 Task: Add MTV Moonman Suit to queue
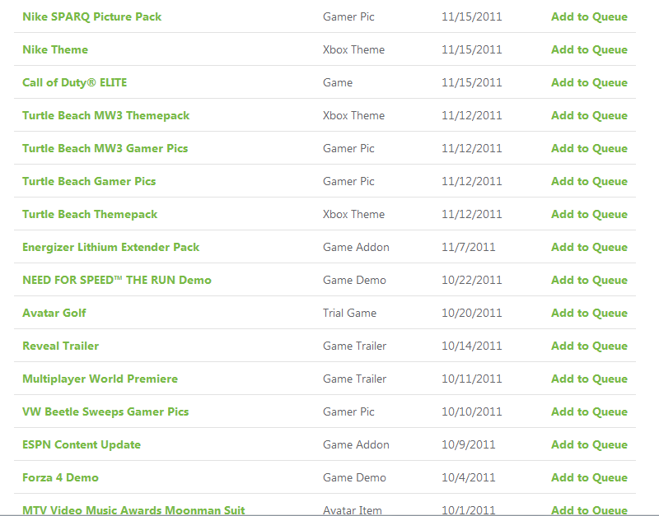[589, 510]
